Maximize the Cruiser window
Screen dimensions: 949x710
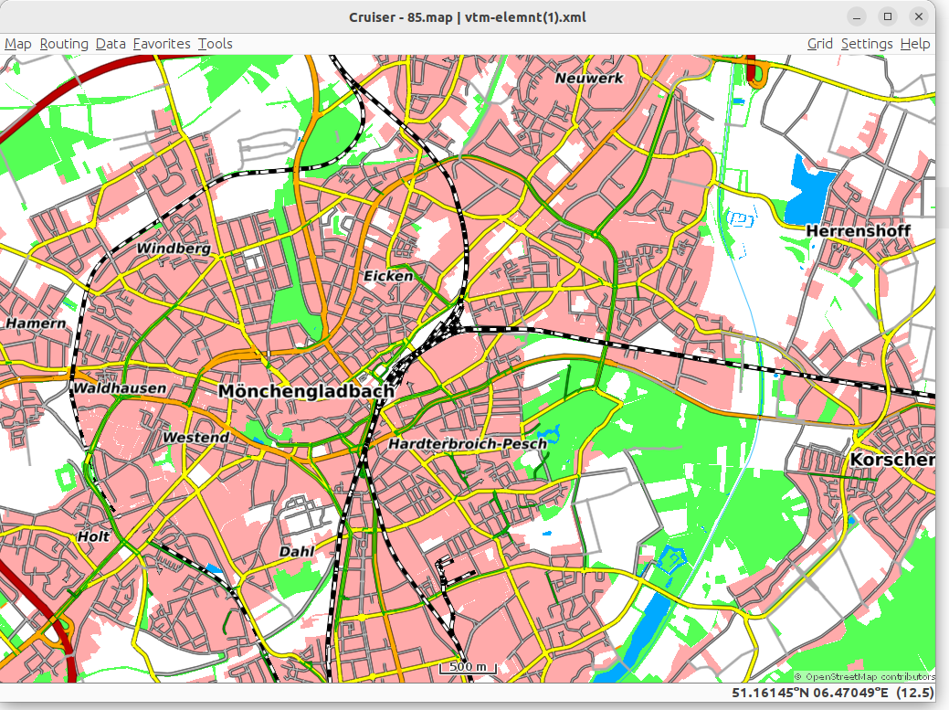point(887,16)
